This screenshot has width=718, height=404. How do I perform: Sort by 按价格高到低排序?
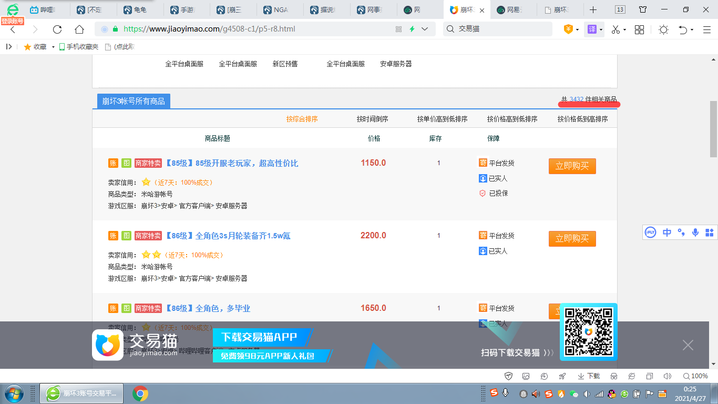[x=512, y=119]
